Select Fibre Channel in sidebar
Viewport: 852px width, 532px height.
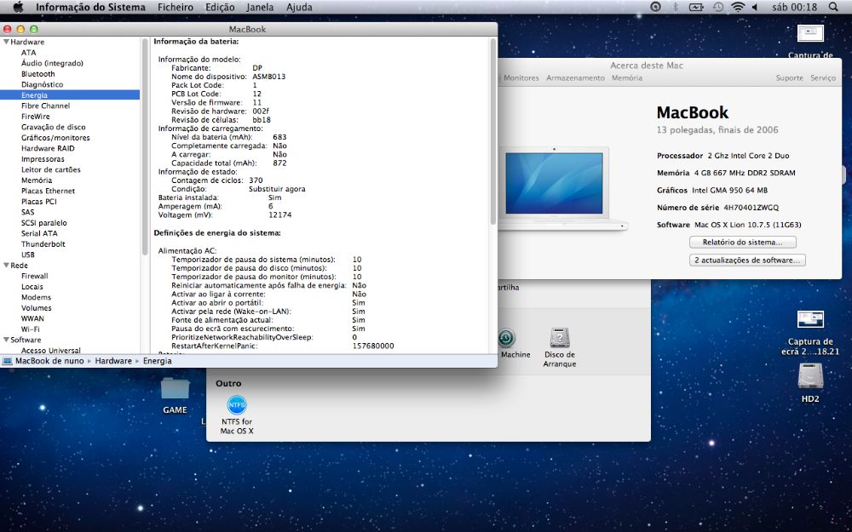[x=46, y=106]
